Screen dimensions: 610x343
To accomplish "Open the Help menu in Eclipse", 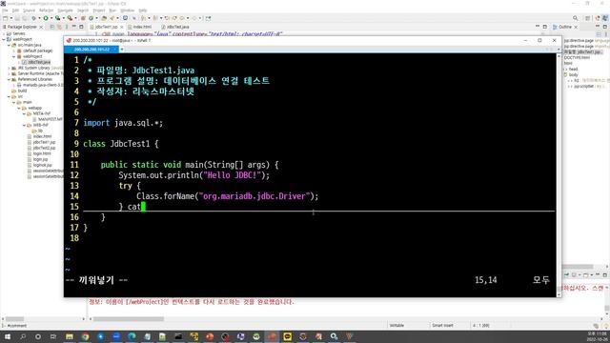I will click(x=143, y=10).
